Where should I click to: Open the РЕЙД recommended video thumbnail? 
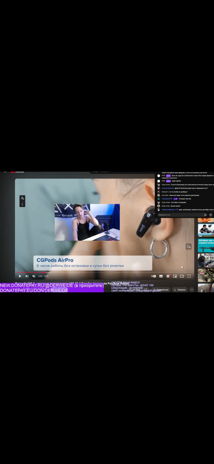tap(206, 230)
